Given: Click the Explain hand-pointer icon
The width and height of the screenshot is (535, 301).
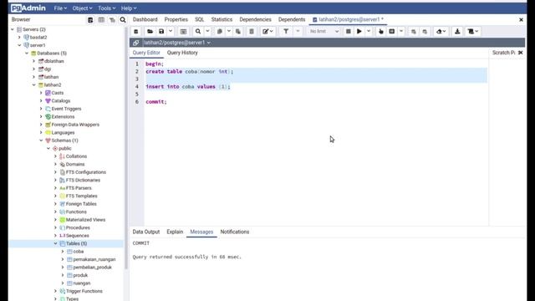Looking at the screenshot, I should (x=381, y=32).
